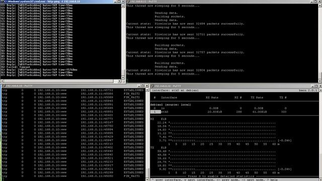
Task: Click the '? help' hint in bmon footer
Action: tap(272, 180)
